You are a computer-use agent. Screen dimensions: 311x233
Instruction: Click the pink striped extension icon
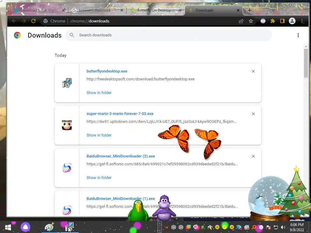(x=263, y=21)
